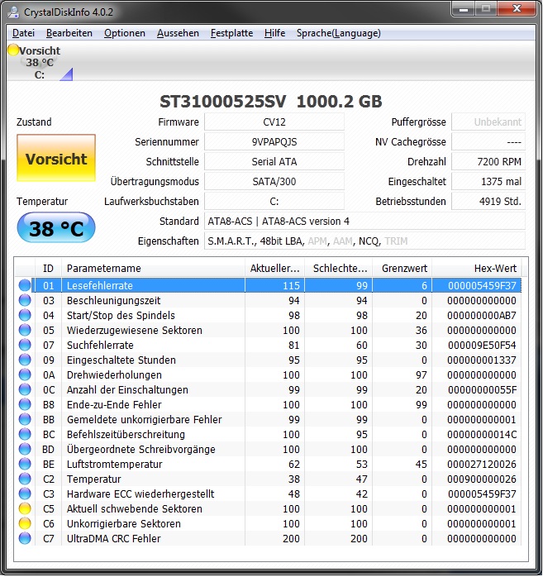Click the blue status circle for Beschleunigungszeit

tap(25, 301)
